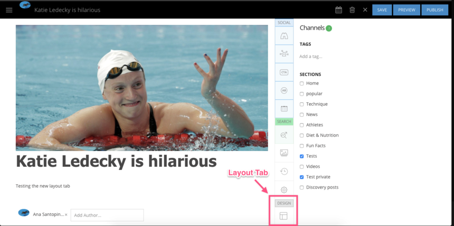This screenshot has width=454, height=226.
Task: Check the Athletes section checkbox
Action: point(302,125)
